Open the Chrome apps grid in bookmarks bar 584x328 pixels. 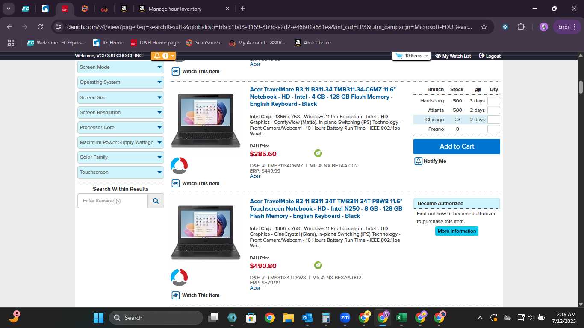pos(11,43)
